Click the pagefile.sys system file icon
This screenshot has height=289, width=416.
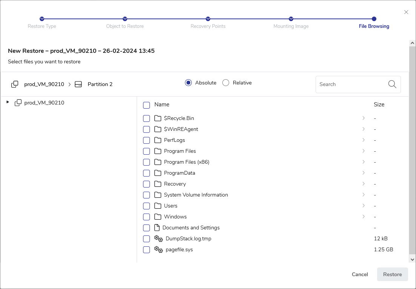(159, 250)
